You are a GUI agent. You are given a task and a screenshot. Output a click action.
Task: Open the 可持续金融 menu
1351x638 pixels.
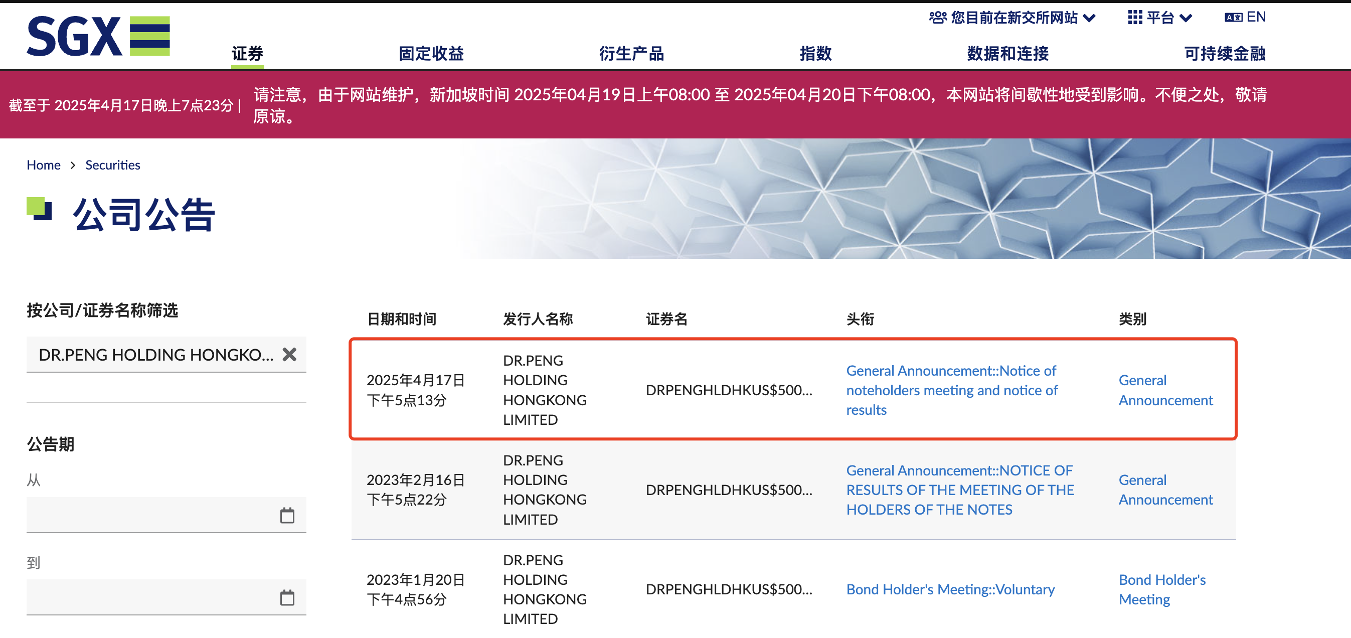pyautogui.click(x=1225, y=54)
